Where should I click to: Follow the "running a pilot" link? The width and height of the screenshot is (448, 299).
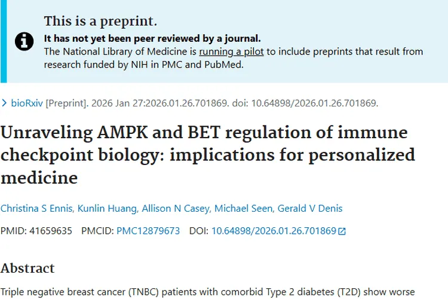232,51
